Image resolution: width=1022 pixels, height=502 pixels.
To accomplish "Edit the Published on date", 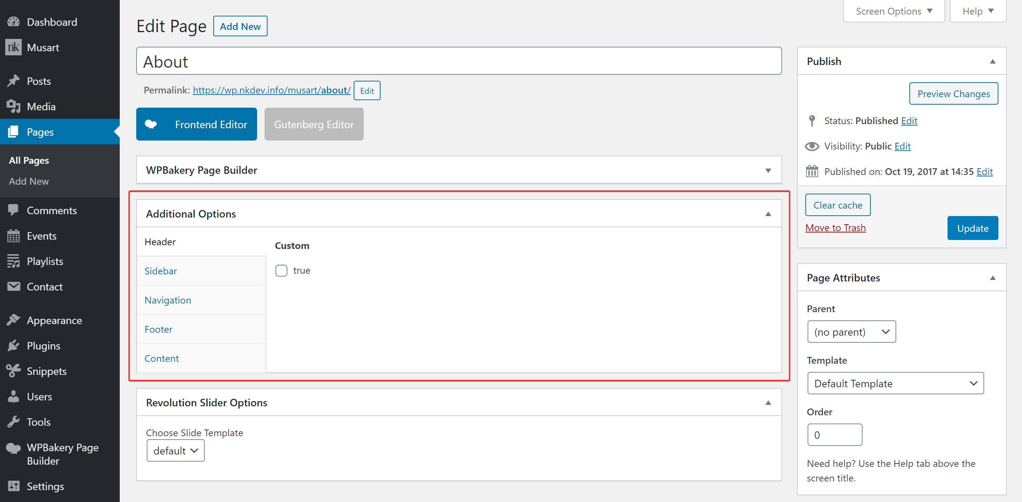I will [984, 171].
